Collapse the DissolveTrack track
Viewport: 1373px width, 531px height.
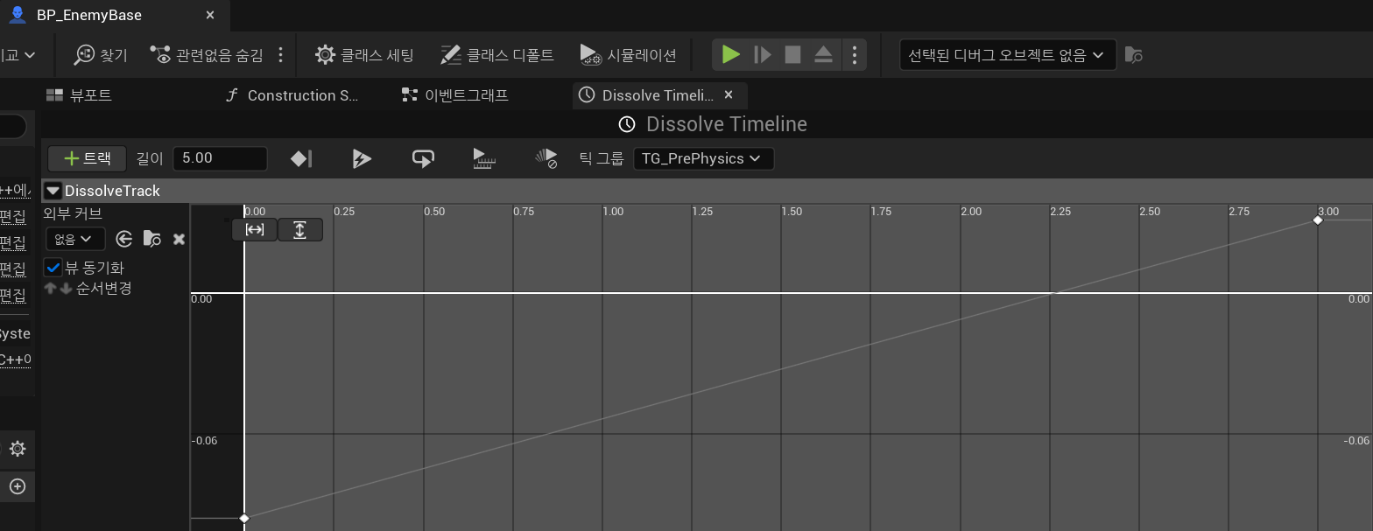(x=53, y=191)
